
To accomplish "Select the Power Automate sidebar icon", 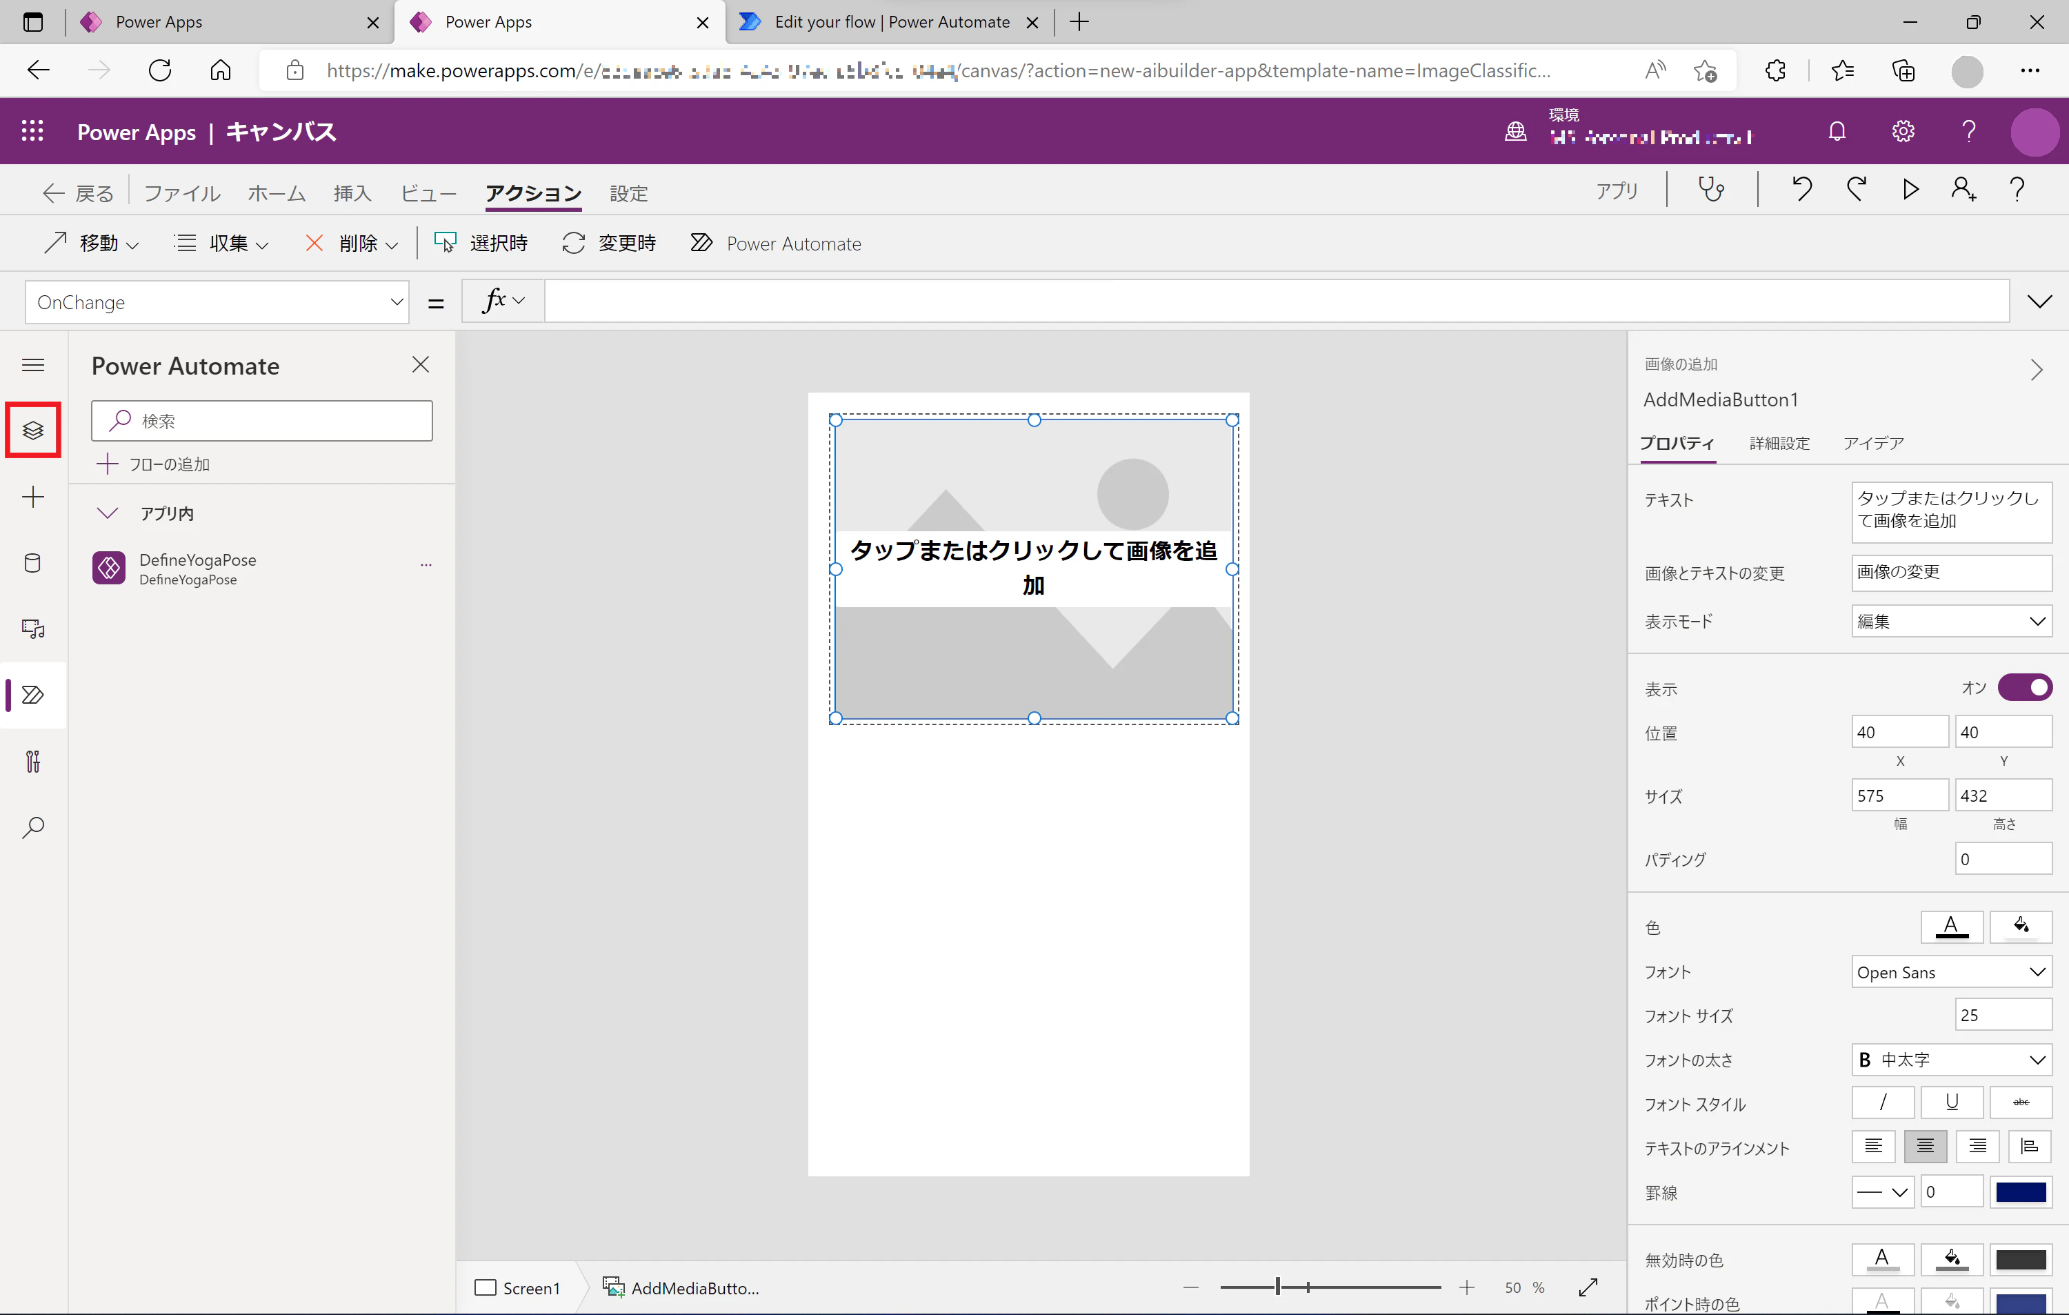I will coord(32,695).
